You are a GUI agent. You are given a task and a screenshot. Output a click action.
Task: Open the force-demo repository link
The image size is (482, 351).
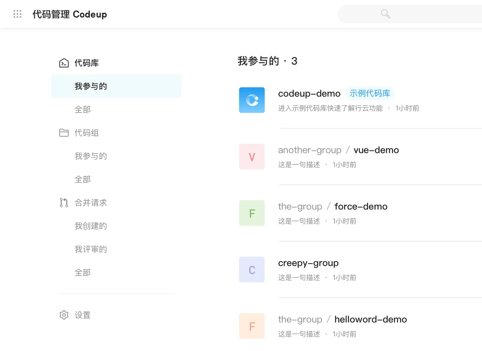point(361,207)
